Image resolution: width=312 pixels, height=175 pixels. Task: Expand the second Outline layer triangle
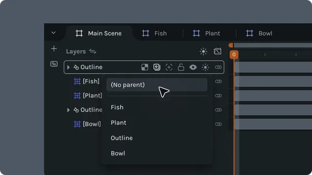coord(68,110)
